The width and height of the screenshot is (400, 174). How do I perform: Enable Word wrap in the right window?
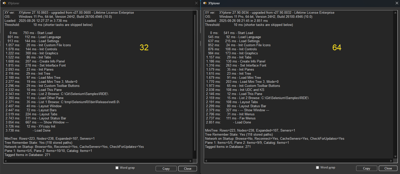pyautogui.click(x=318, y=168)
